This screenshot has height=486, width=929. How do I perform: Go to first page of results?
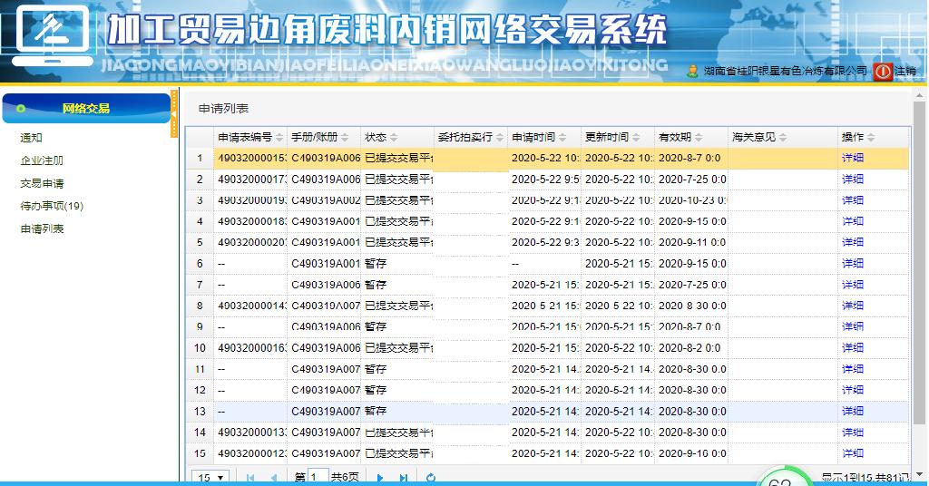(x=250, y=478)
